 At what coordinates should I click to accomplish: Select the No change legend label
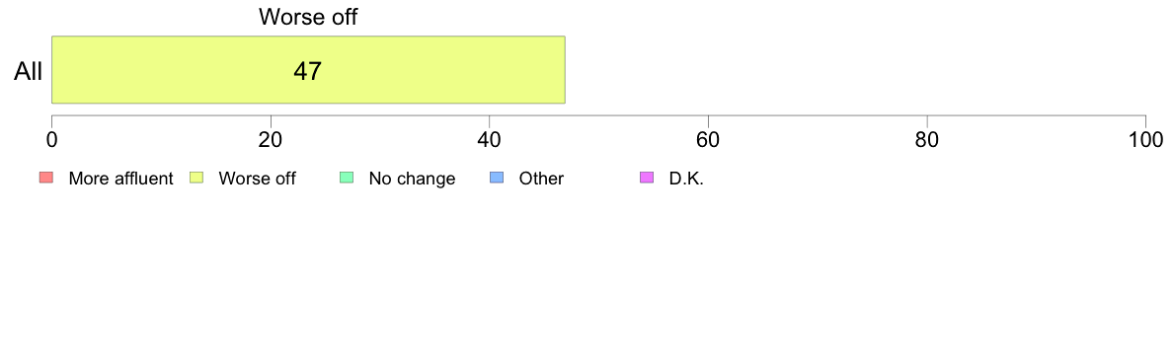click(412, 179)
